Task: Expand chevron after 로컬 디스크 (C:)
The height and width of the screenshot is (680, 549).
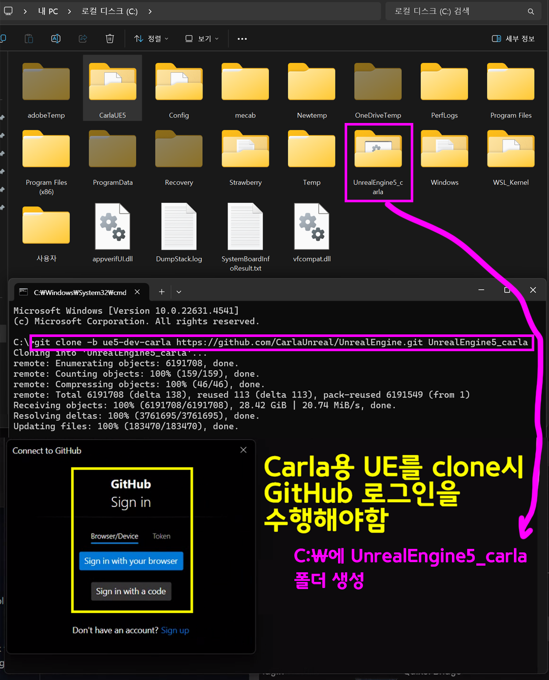Action: tap(150, 11)
